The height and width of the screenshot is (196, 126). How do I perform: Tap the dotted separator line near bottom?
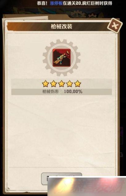tap(62, 167)
